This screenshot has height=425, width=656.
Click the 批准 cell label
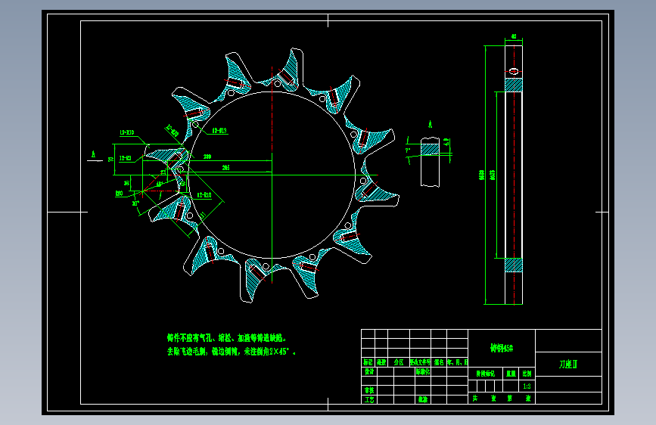(422, 399)
